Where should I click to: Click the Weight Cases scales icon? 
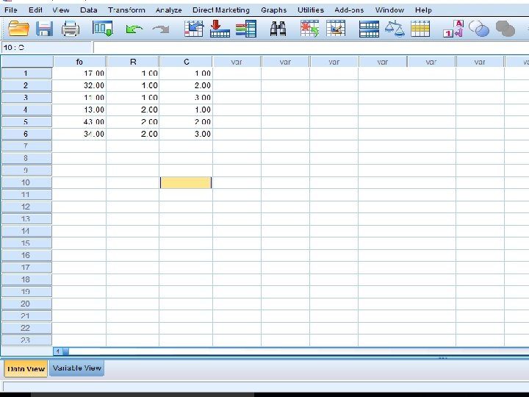395,29
